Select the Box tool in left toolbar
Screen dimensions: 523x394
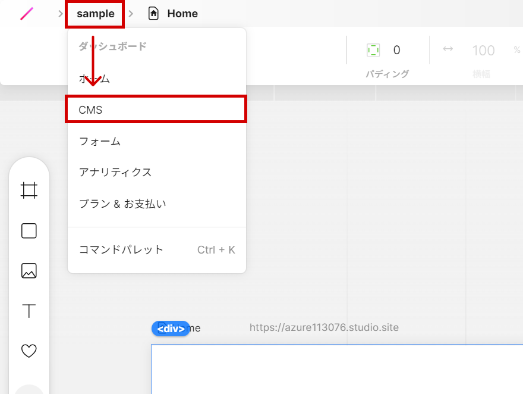(29, 231)
